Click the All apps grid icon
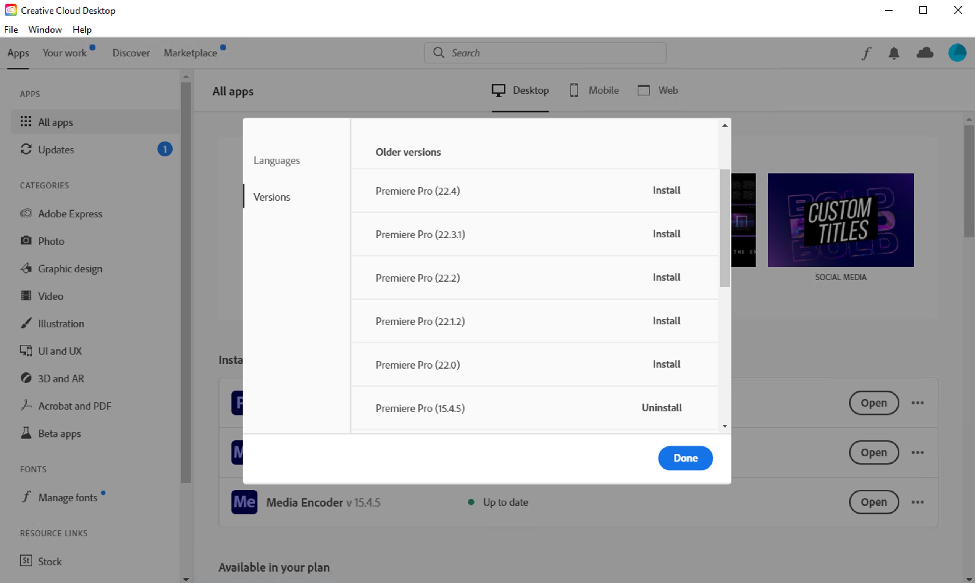The height and width of the screenshot is (583, 975). 26,121
